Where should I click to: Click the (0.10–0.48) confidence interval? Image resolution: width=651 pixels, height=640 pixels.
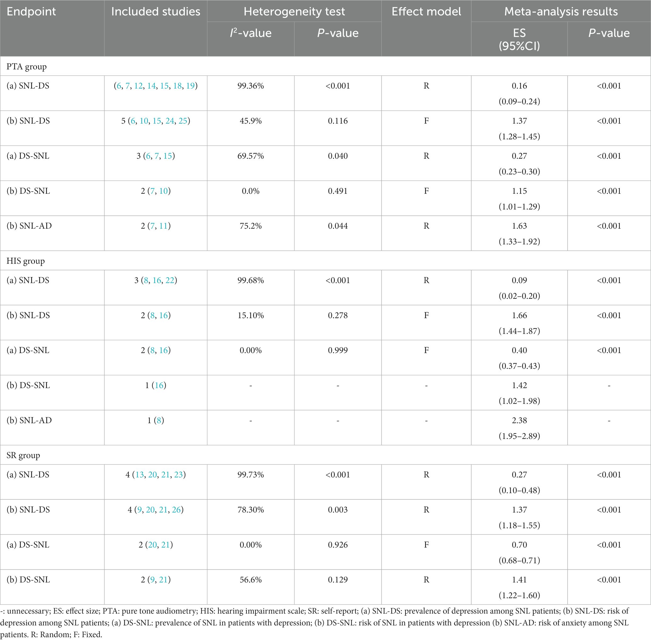coord(519,490)
